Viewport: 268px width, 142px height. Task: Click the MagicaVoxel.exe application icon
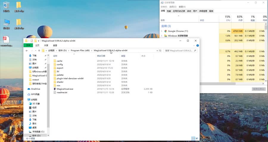point(55,89)
